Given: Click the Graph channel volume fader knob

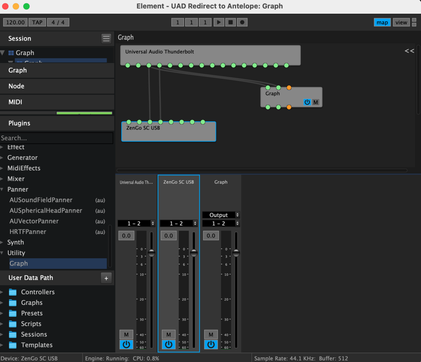Looking at the screenshot, I should [236, 253].
